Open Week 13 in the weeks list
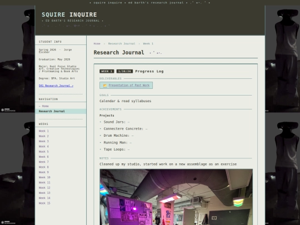300x225 pixels. coord(44,193)
